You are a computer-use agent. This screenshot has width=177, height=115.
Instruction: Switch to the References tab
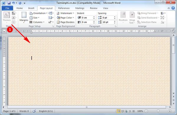[x=64, y=8]
